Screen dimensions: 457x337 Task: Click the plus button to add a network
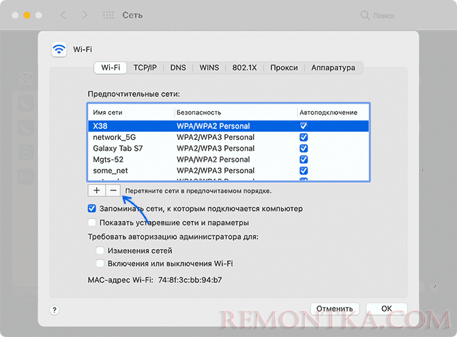(96, 190)
